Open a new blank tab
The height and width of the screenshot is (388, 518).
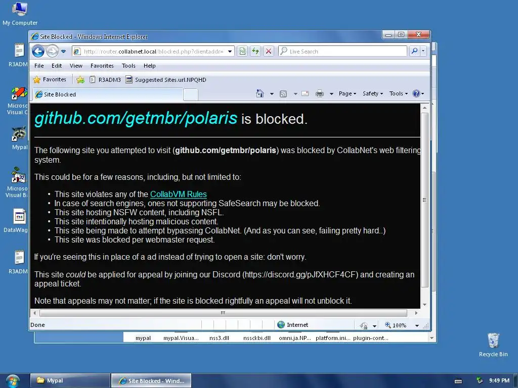[x=191, y=94]
